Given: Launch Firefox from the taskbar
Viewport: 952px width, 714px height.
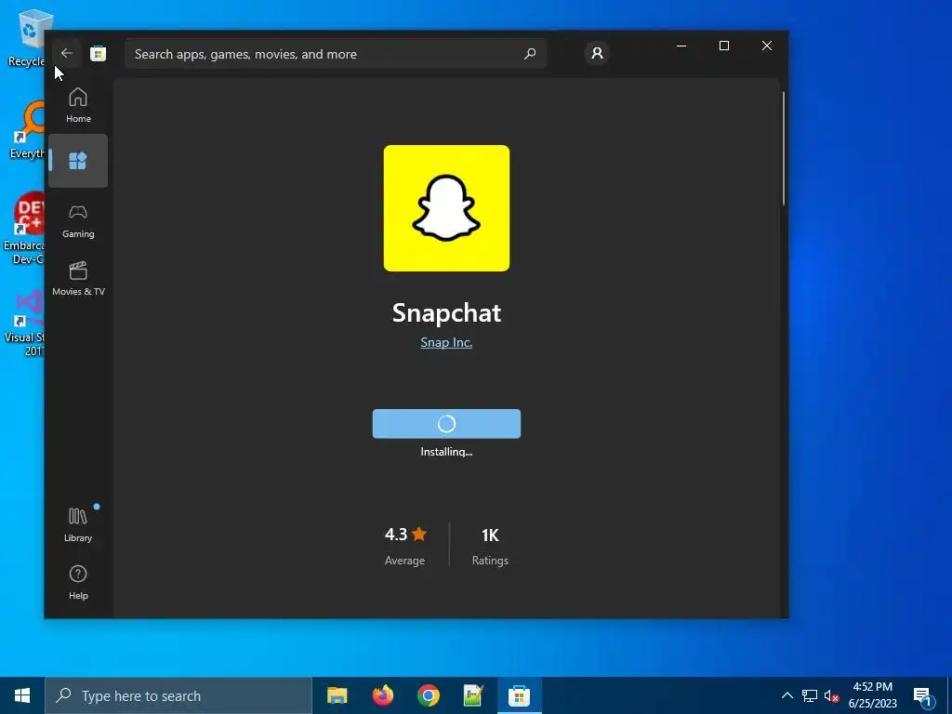Looking at the screenshot, I should click(382, 695).
